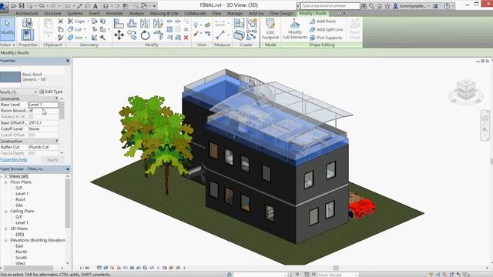The width and height of the screenshot is (493, 277).
Task: Click the keyword search box
Action: coord(330,6)
